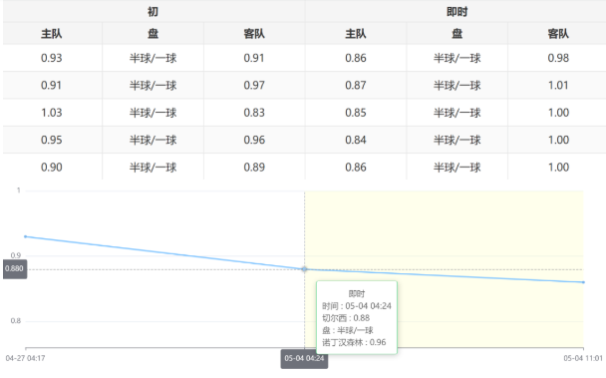The image size is (606, 378).
Task: Click the tooltip line 切尔西 : 0.88
Action: [346, 318]
